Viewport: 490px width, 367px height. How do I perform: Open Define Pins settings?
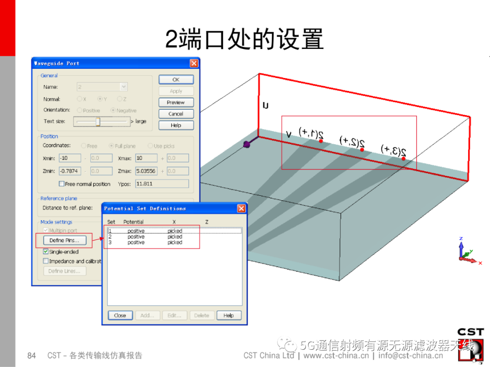point(64,240)
